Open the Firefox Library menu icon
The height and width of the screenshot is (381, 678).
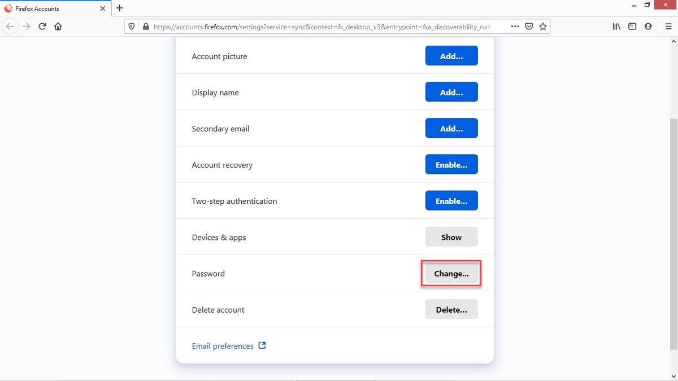tap(616, 26)
